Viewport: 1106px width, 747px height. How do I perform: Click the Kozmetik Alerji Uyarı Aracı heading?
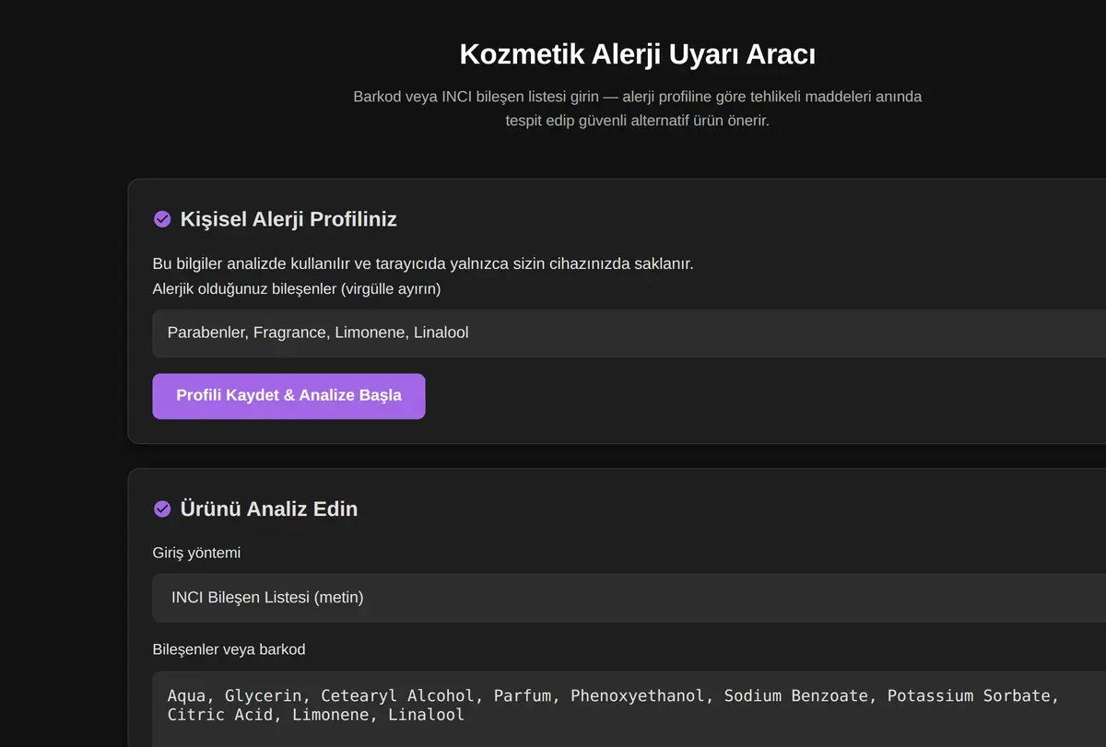[637, 54]
